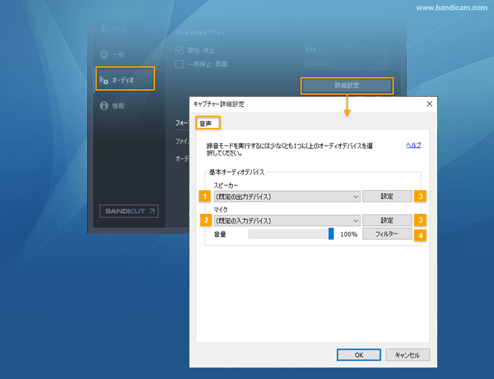
Task: Launch BANDICUT from the sidebar logo
Action: click(129, 211)
